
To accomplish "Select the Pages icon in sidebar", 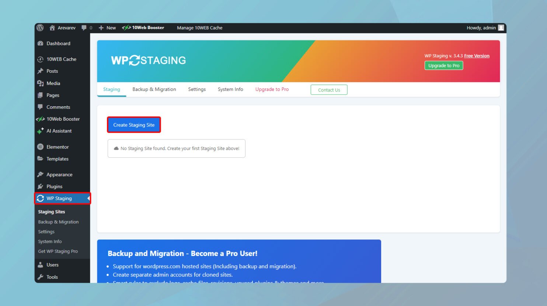I will point(41,95).
